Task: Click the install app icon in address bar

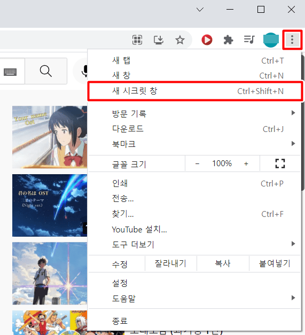Action: click(x=159, y=40)
